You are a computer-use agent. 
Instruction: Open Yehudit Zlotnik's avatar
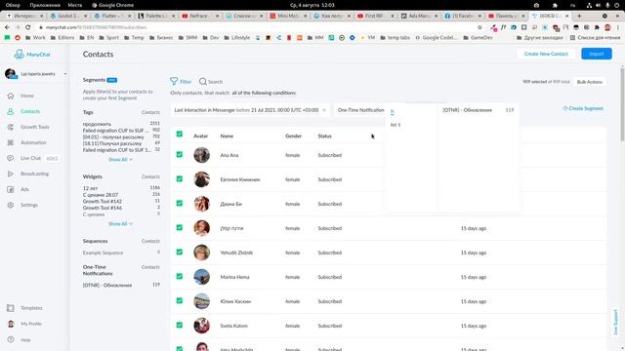coord(202,253)
